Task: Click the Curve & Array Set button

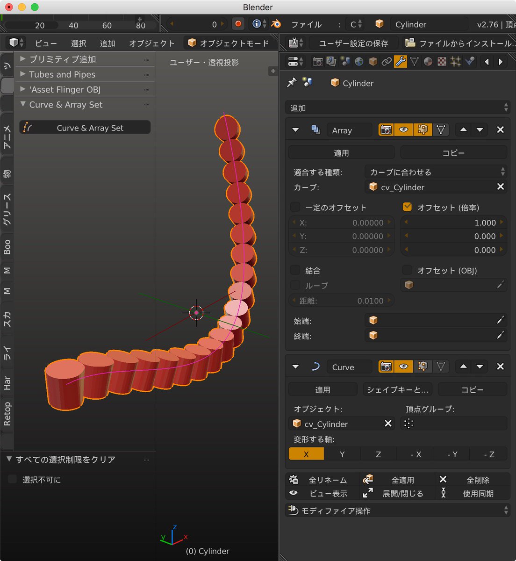Action: click(x=85, y=128)
